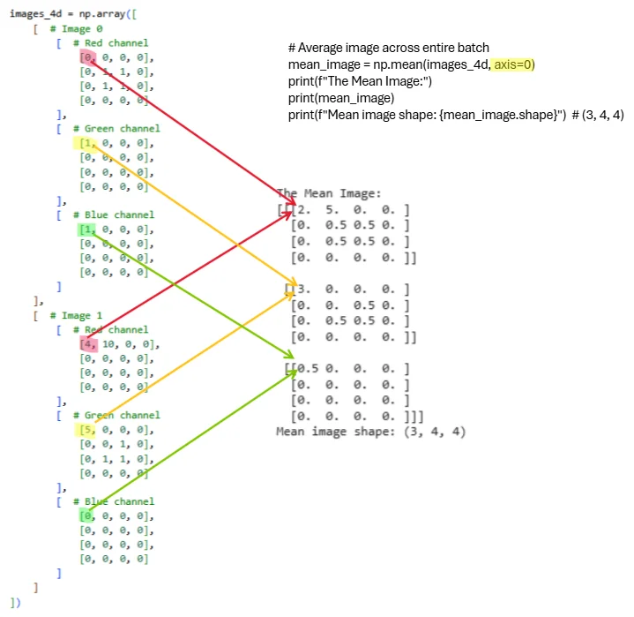Click the 'Average image across entire batch' comment
Viewport: 634px width, 617px height.
(388, 48)
